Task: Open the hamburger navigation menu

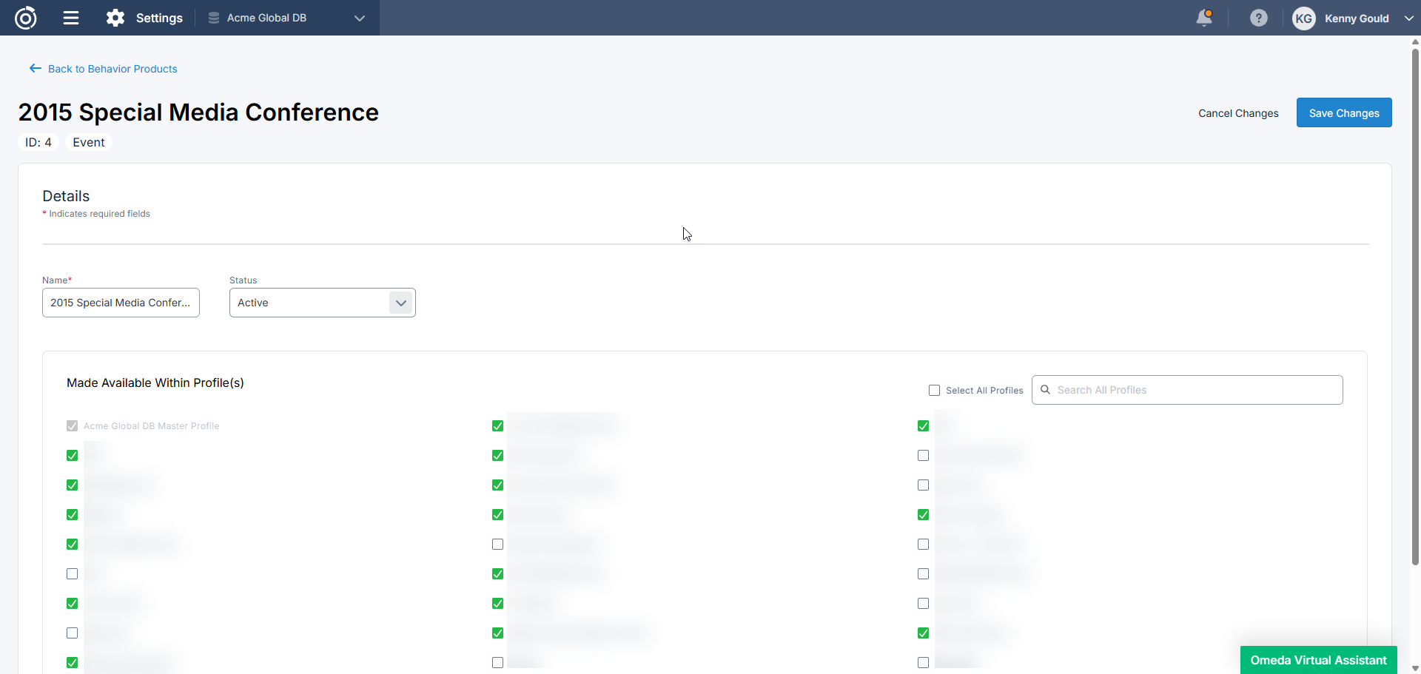Action: (x=71, y=18)
